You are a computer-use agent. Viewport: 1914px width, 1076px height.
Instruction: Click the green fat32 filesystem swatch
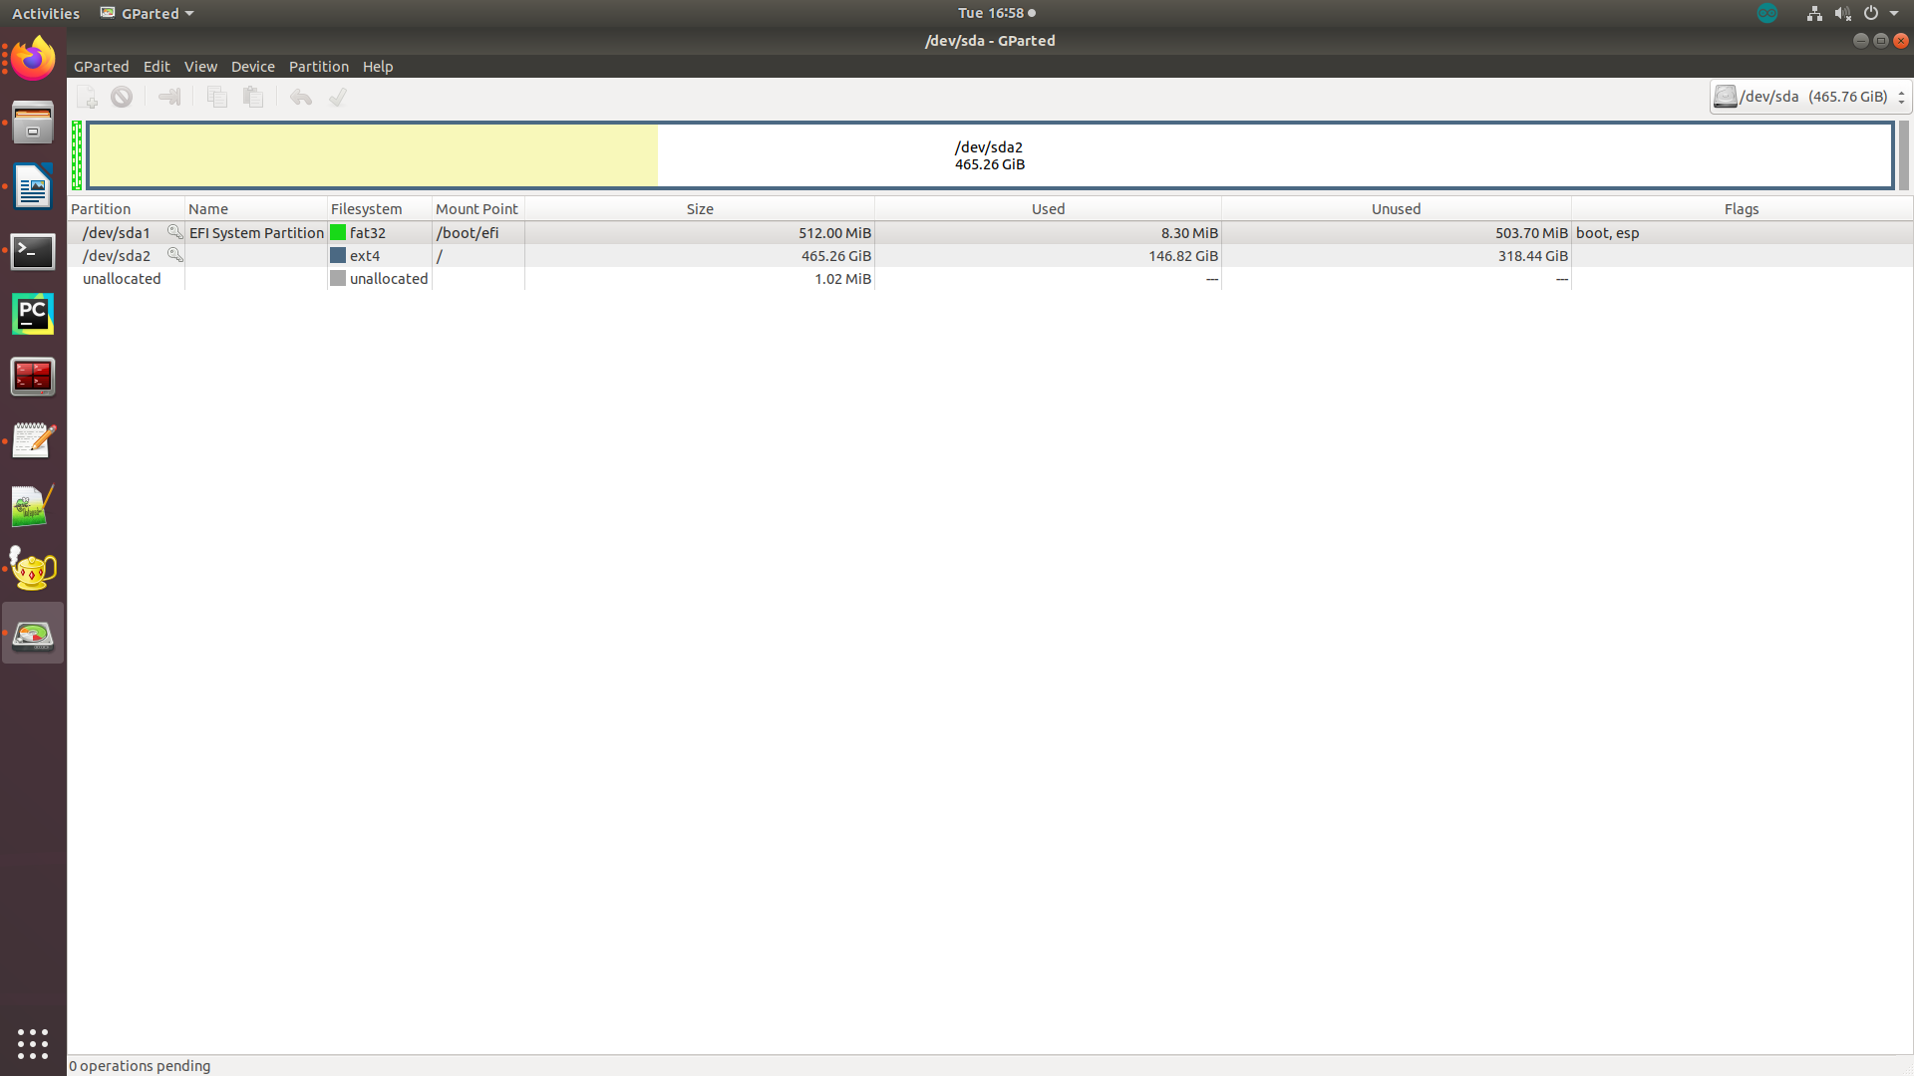pyautogui.click(x=338, y=231)
